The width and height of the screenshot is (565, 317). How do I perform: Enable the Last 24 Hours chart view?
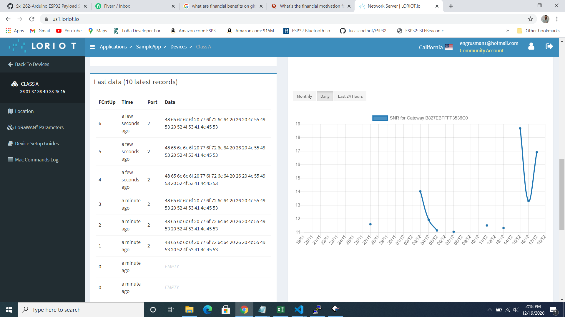click(x=350, y=96)
